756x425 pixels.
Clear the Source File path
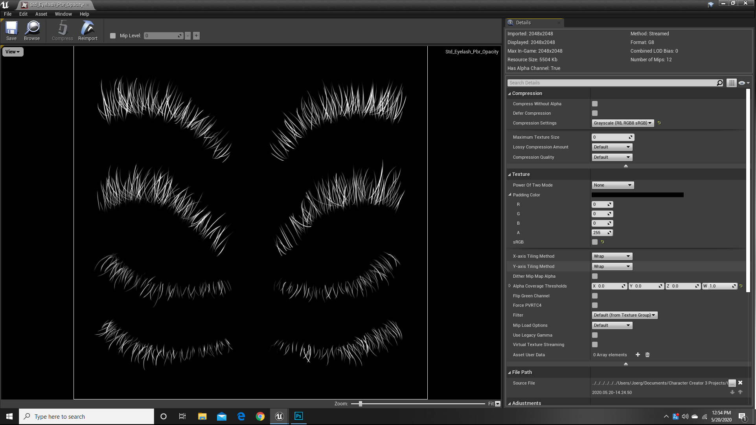[x=740, y=383]
